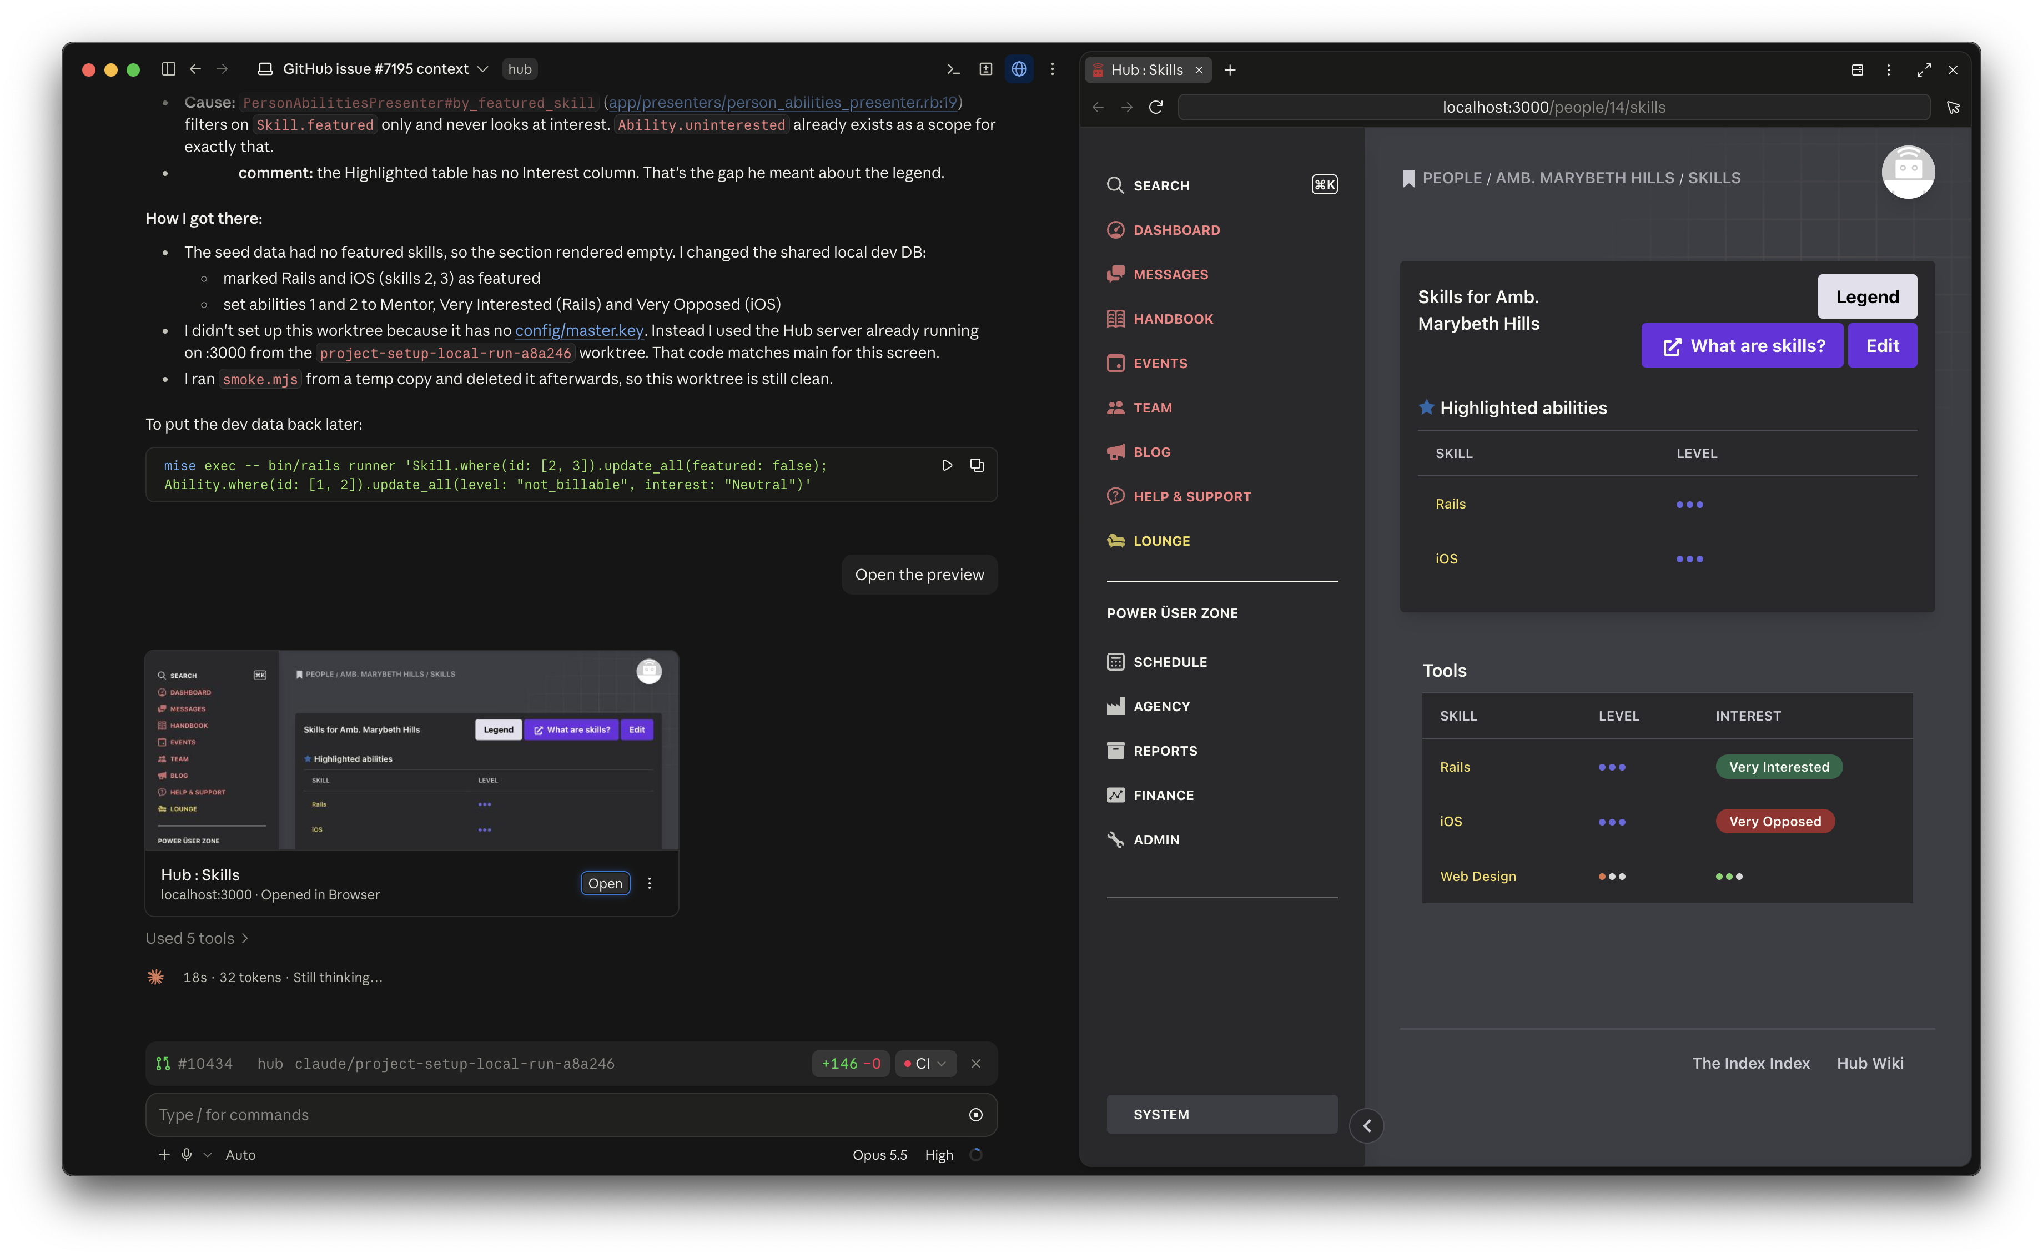Click the Hub : Skills preview thumbnail
Screen dimensions: 2043x1258
pos(412,749)
